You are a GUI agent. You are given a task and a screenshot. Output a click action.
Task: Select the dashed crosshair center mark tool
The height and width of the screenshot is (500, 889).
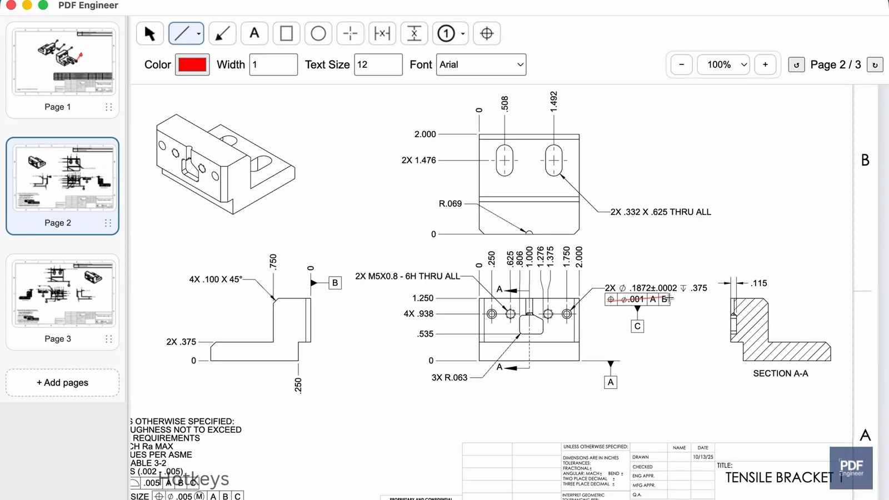350,34
